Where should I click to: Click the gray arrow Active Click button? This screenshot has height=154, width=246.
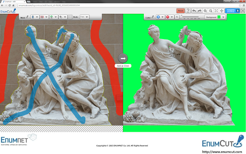tap(123, 58)
